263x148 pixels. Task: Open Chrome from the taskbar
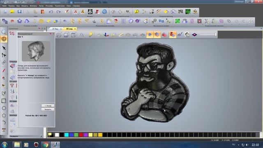(x=45, y=145)
